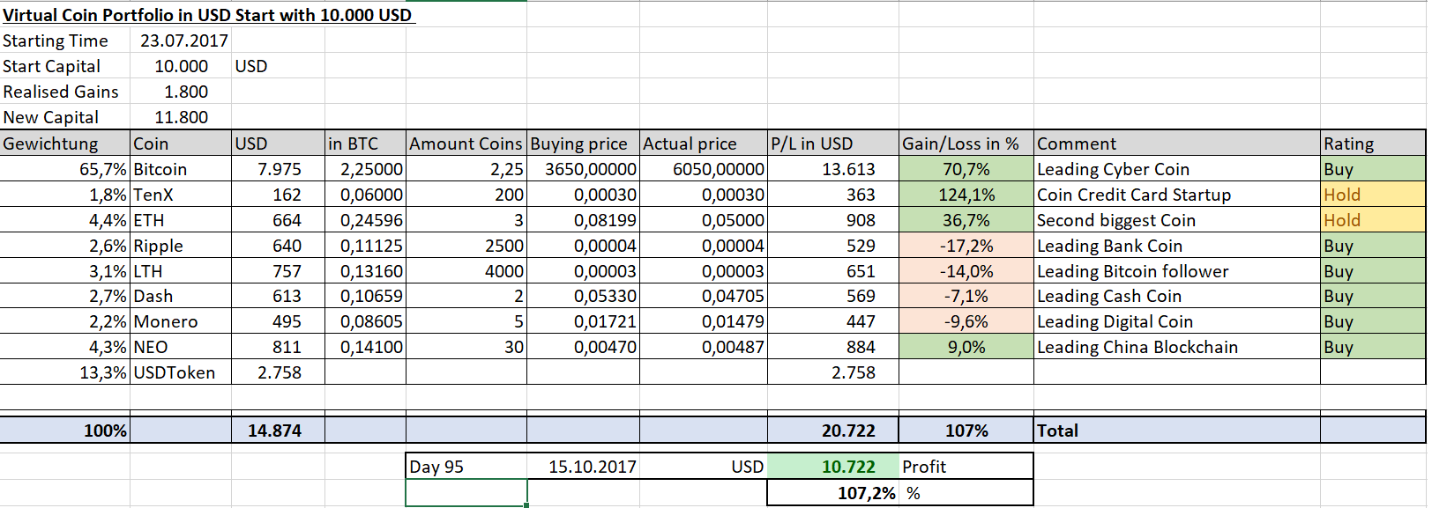
Task: Click Bitcoin's actual price 6050,00000
Action: click(703, 169)
